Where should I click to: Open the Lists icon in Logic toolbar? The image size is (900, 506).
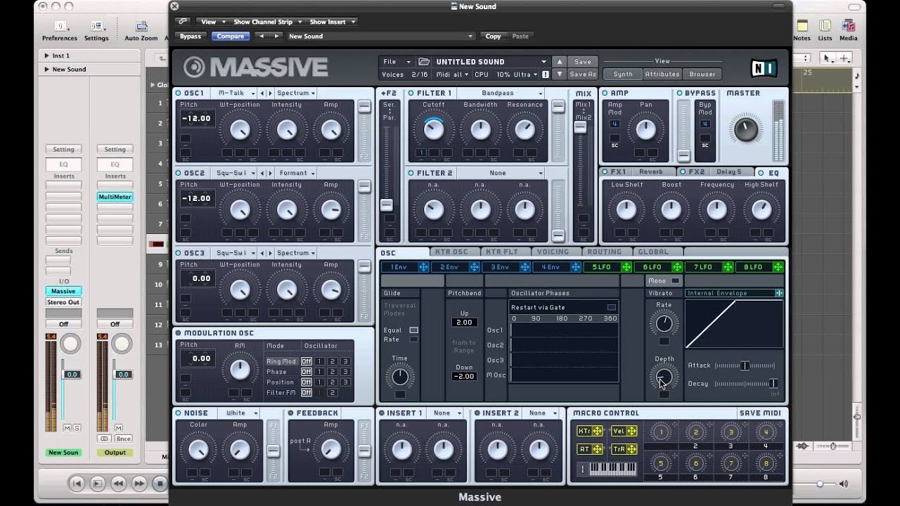pos(825,26)
